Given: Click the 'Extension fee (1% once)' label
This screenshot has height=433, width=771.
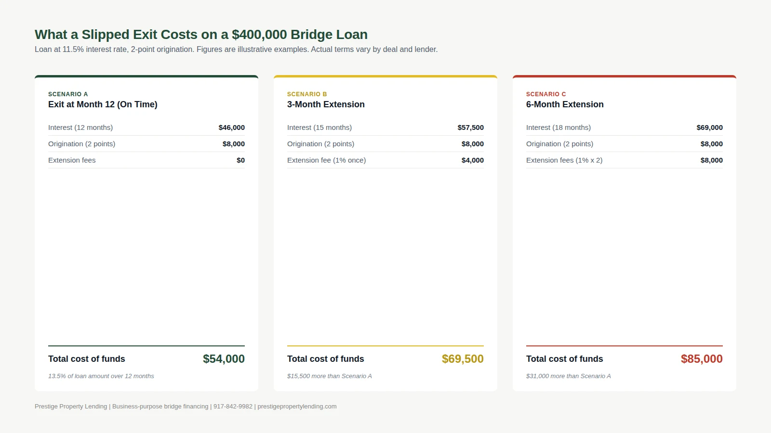Looking at the screenshot, I should (327, 160).
